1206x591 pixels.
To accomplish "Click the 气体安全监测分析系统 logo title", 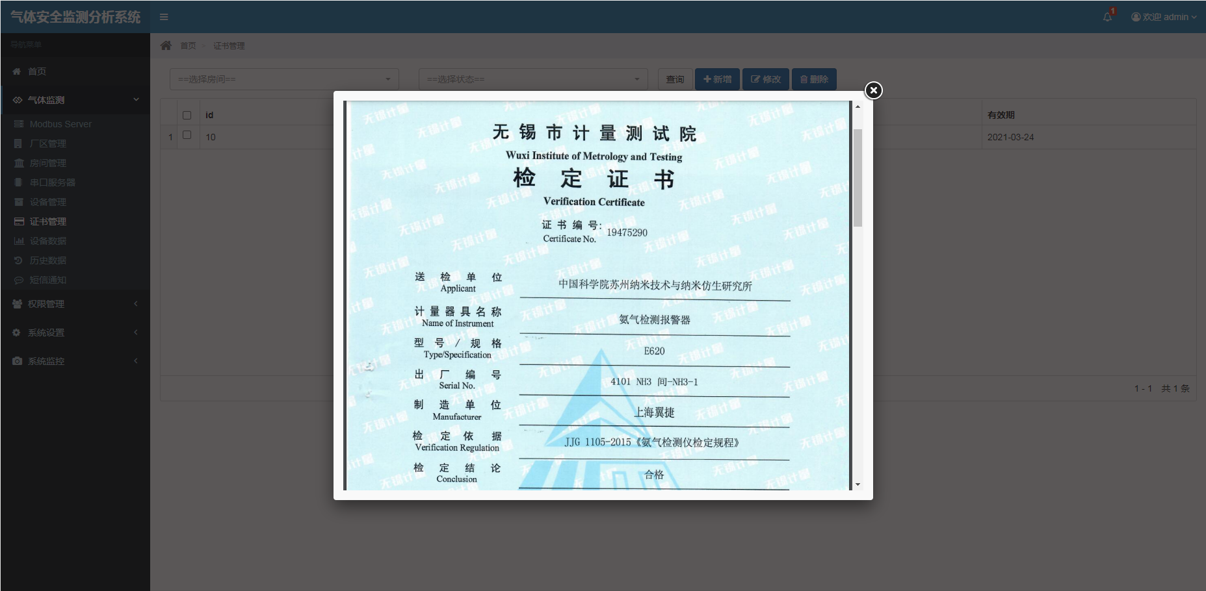I will pyautogui.click(x=75, y=17).
